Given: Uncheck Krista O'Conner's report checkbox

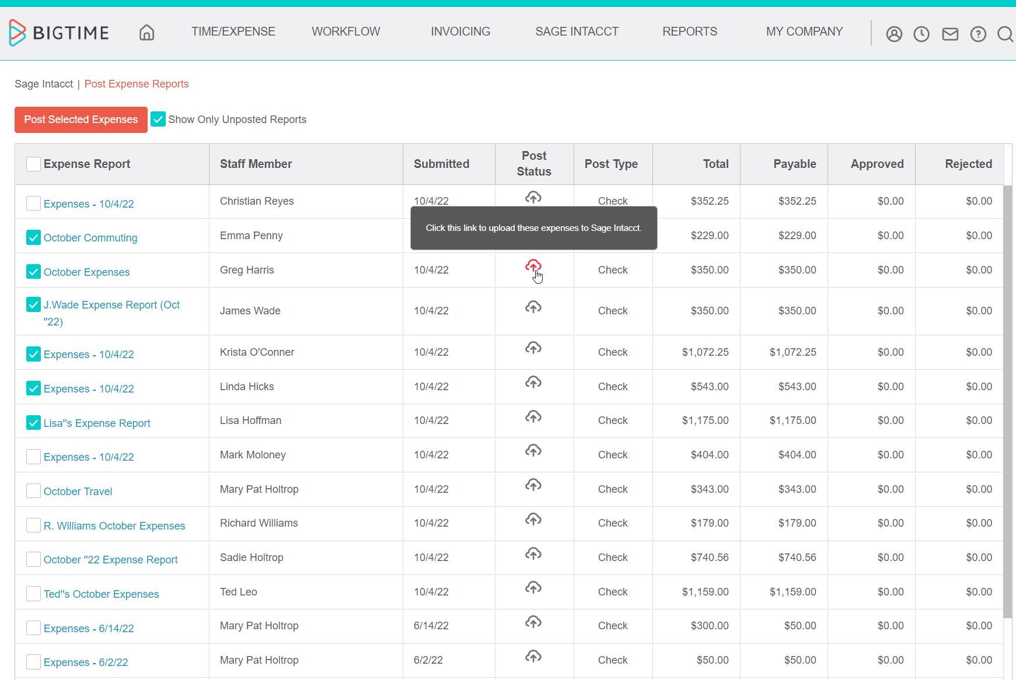Looking at the screenshot, I should click(x=34, y=354).
